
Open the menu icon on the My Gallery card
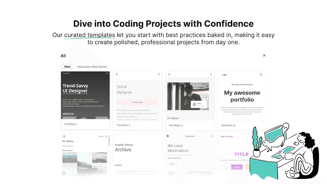[106, 136]
